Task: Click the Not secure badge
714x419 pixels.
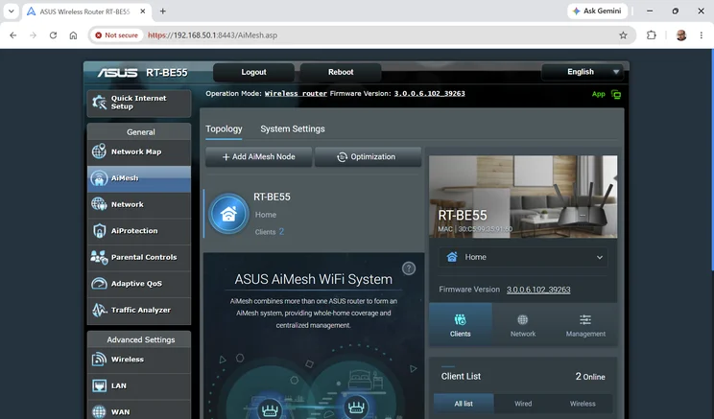Action: click(x=116, y=35)
